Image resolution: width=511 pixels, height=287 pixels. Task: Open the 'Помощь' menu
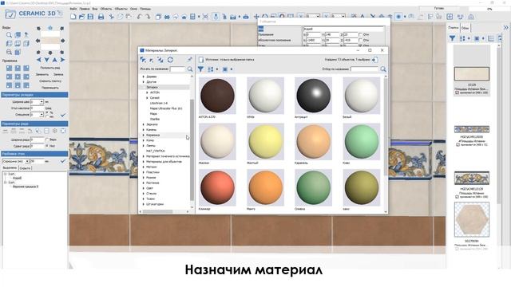(145, 9)
